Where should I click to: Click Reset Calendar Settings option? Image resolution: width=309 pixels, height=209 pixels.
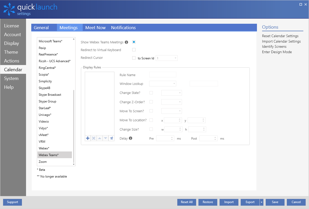tap(280, 36)
